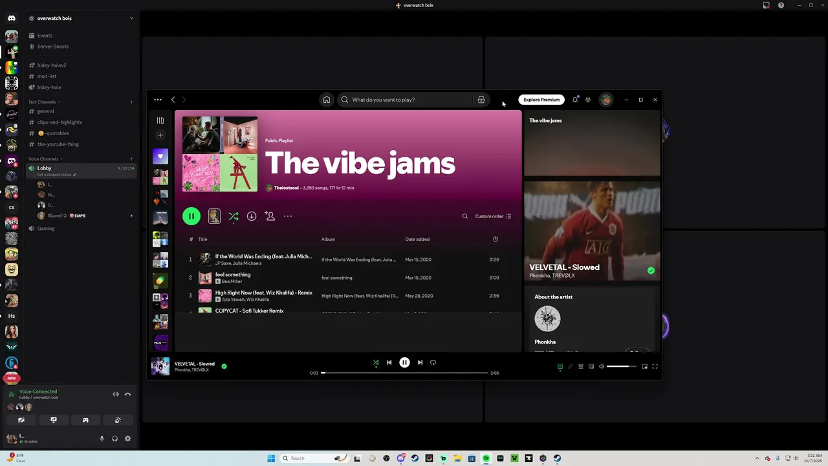The image size is (828, 466).
Task: Open the Friend Activity icon in Spotify
Action: point(588,100)
